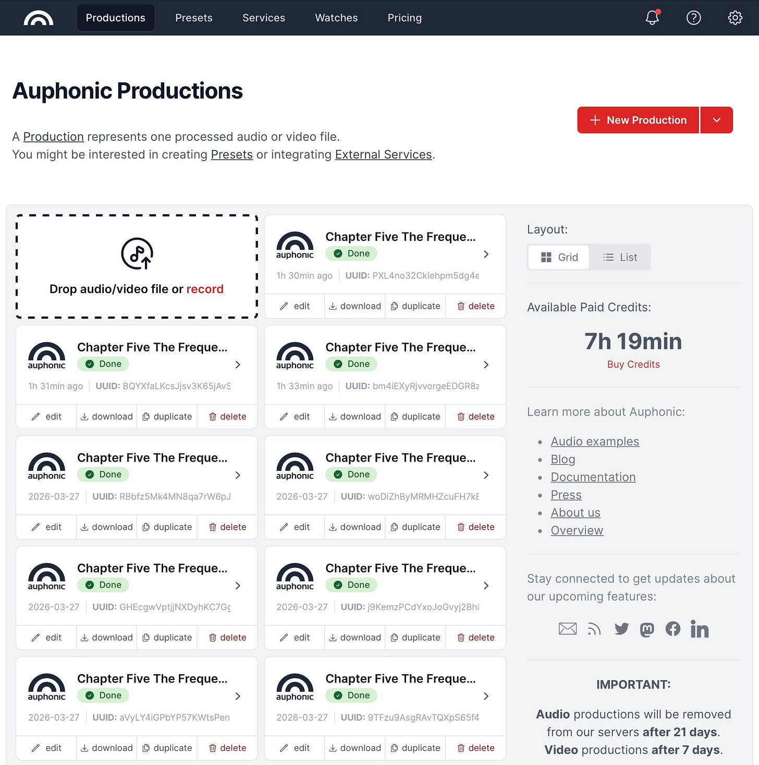Screen dimensions: 759x765
Task: Expand production UUID j9KemzPCdYxoJoGvyj2Bh with its chevron
Action: 486,586
